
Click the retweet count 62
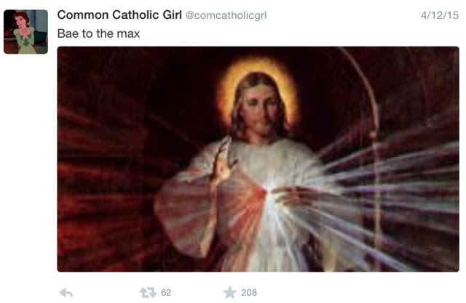click(x=166, y=293)
